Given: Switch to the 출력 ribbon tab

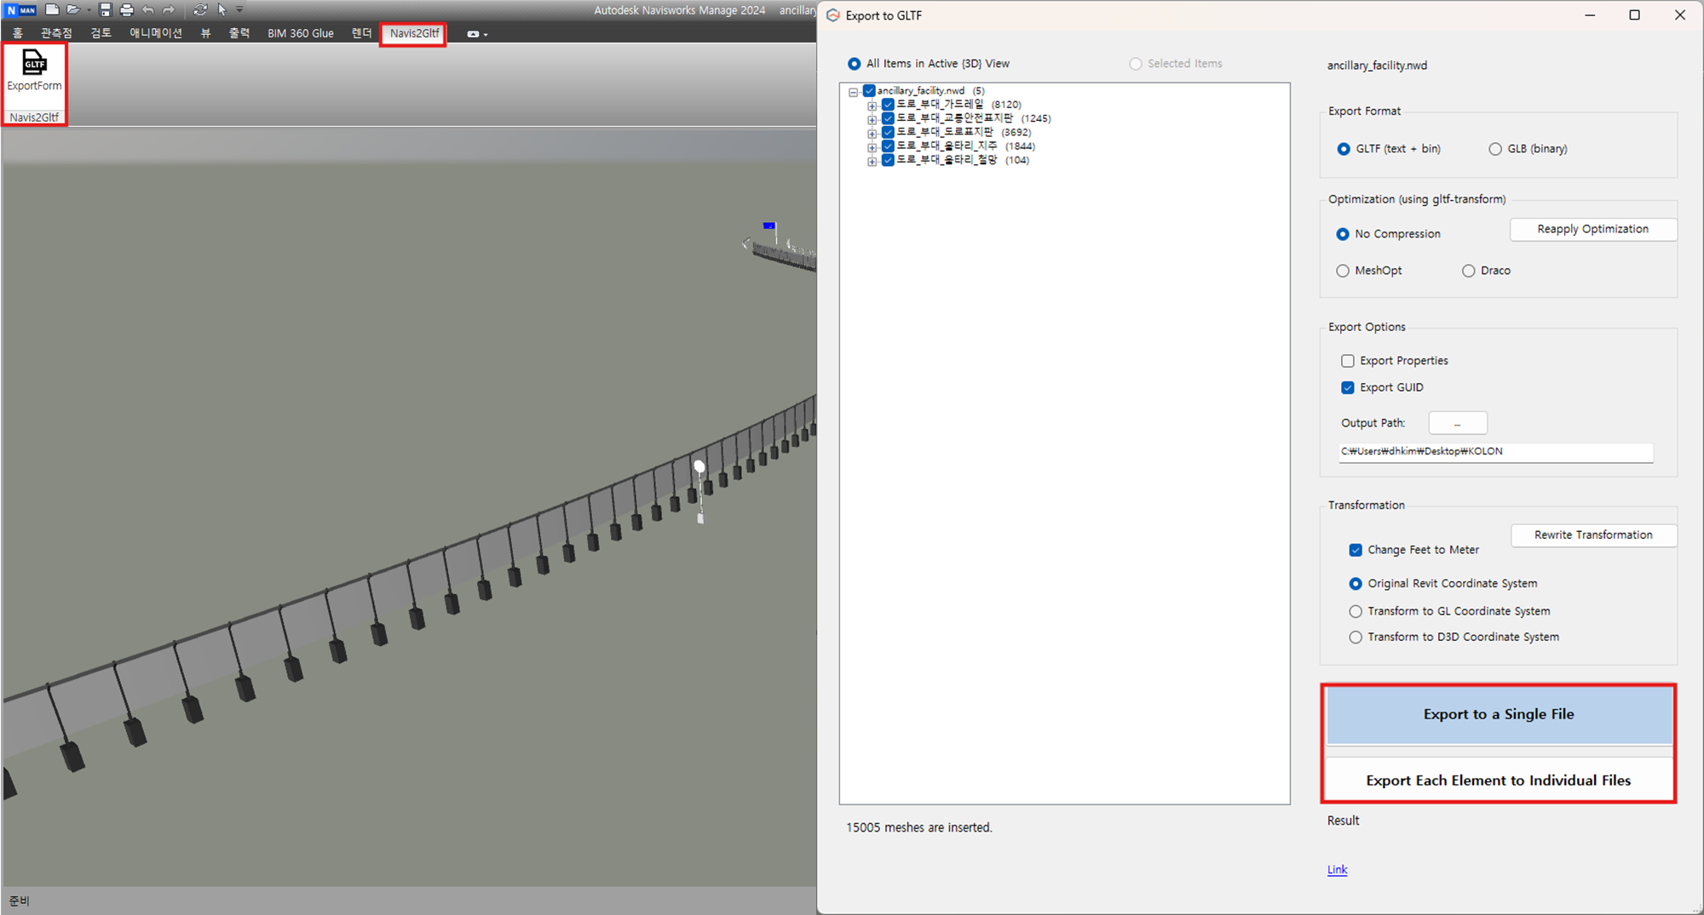Looking at the screenshot, I should (239, 33).
